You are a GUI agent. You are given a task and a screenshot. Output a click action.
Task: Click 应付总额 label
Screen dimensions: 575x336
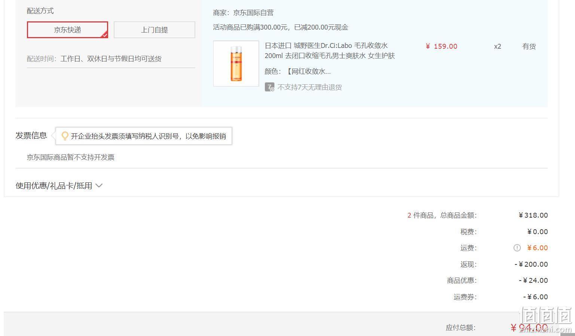coord(461,328)
